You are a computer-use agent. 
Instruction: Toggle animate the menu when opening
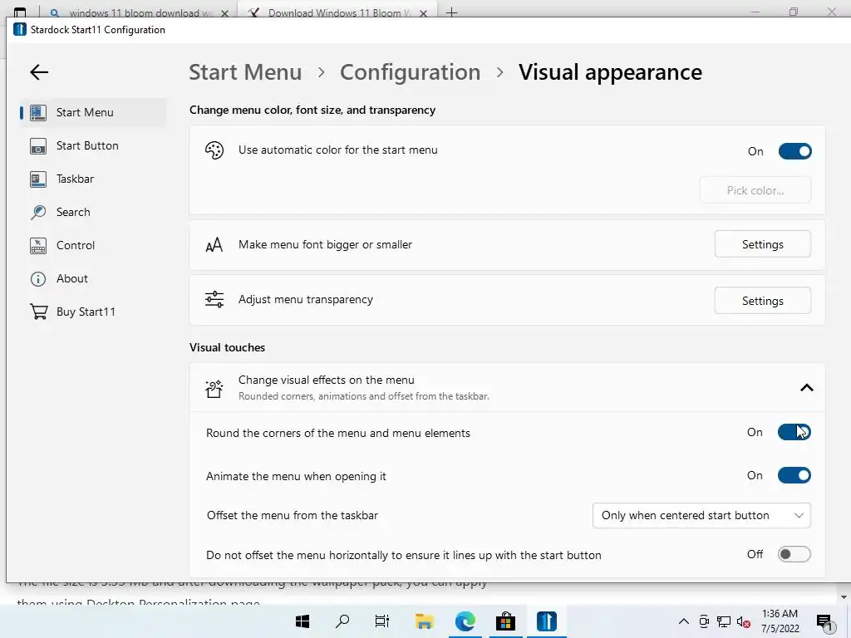pos(794,476)
